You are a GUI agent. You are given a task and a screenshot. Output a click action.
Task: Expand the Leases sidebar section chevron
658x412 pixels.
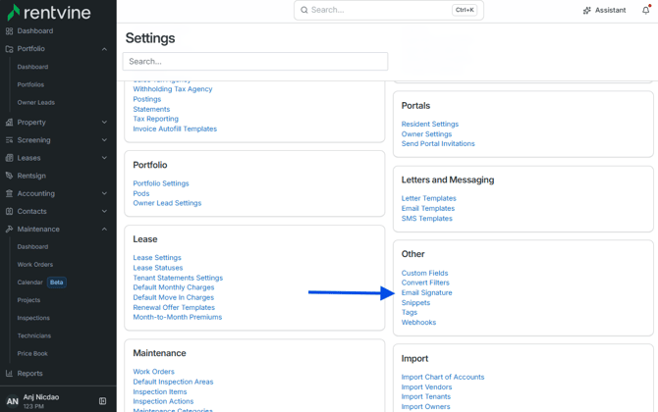(104, 158)
